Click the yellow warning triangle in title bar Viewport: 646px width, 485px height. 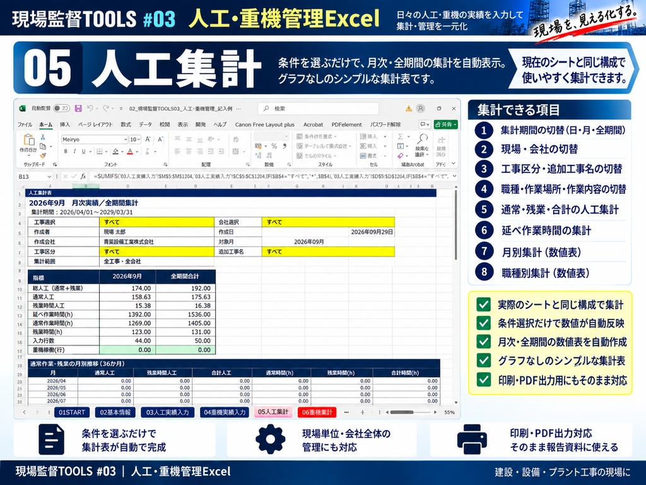pyautogui.click(x=408, y=109)
